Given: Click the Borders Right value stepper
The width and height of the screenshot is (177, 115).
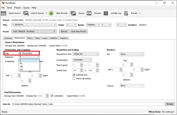Looking at the screenshot, I should coord(142,70).
